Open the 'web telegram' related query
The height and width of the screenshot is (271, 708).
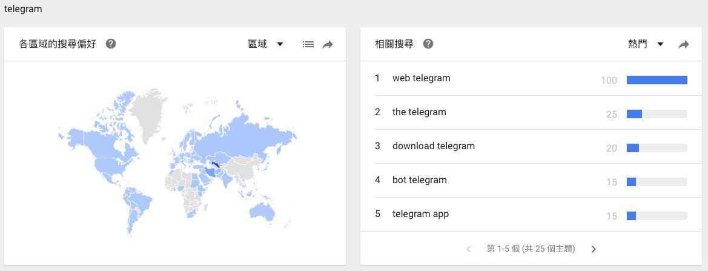[x=422, y=78]
